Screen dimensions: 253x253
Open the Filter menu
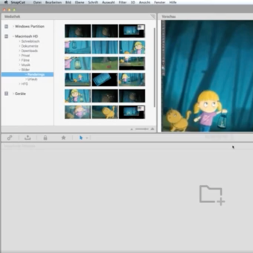[x=122, y=2]
